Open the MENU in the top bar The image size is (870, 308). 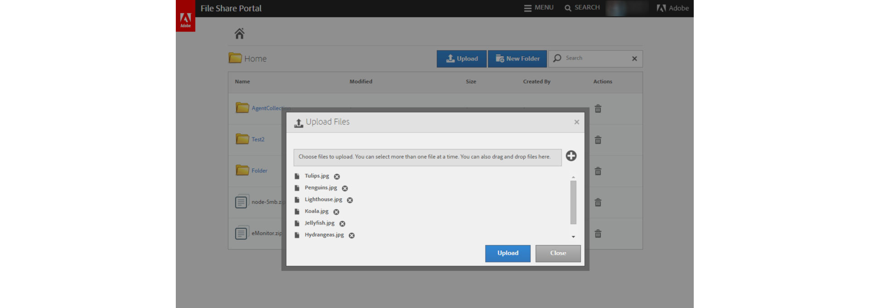click(x=539, y=8)
